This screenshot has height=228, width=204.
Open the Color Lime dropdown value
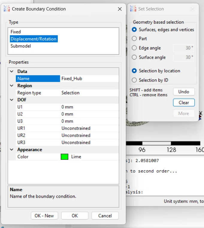click(x=89, y=157)
